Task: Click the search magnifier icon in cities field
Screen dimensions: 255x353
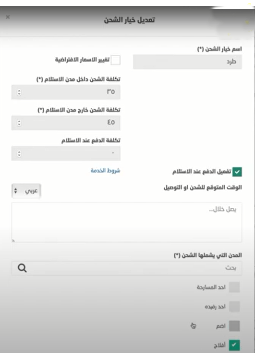Action: [22, 268]
